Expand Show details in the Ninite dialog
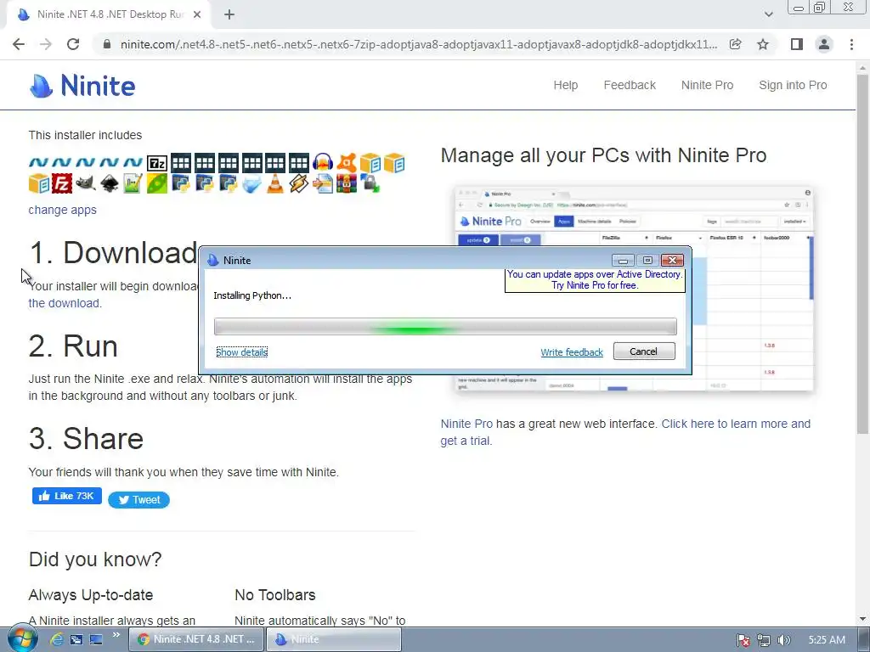 click(242, 352)
